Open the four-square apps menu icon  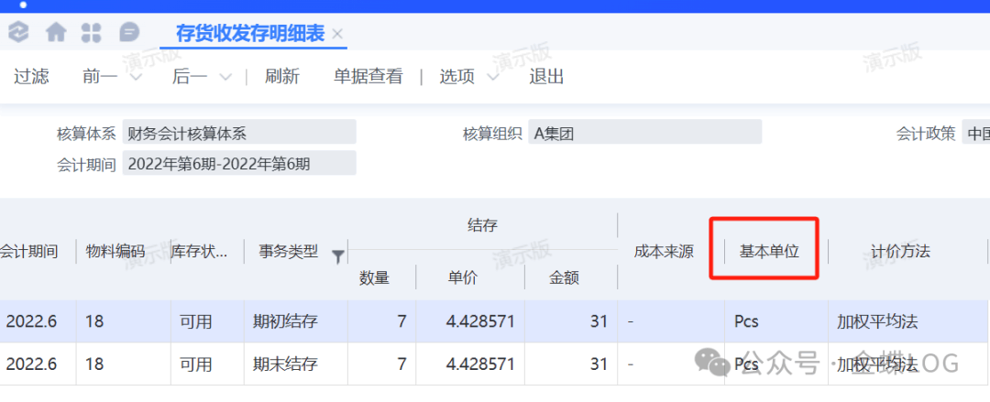(92, 33)
